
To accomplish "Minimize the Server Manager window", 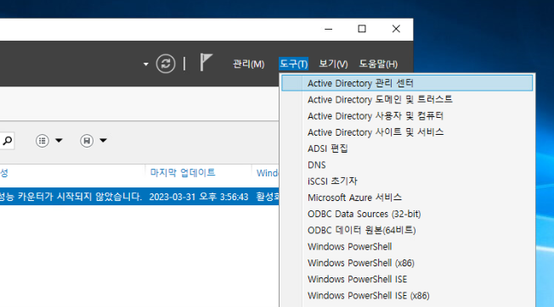I will click(329, 29).
